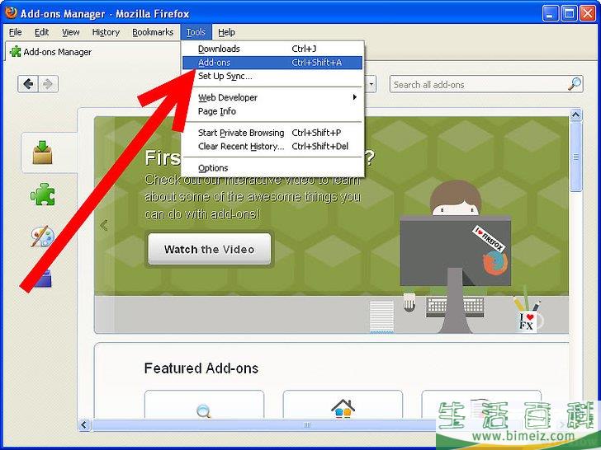Open the dropdown arrow beside the search box
Viewport: 601px width, 450px height.
[371, 84]
